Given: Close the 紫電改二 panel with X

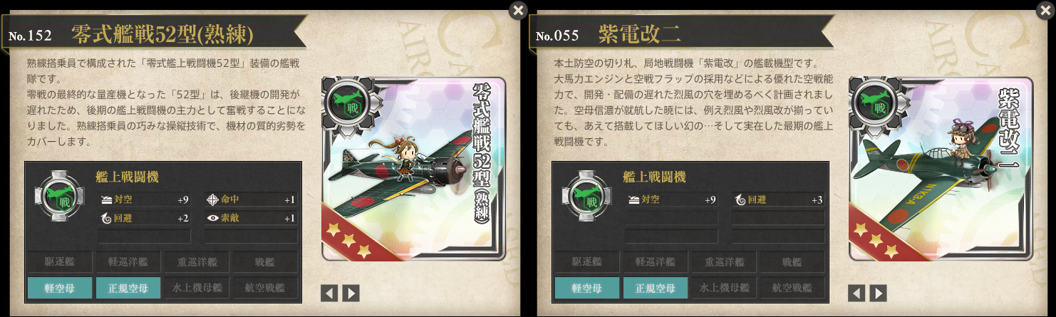Looking at the screenshot, I should point(1045,10).
